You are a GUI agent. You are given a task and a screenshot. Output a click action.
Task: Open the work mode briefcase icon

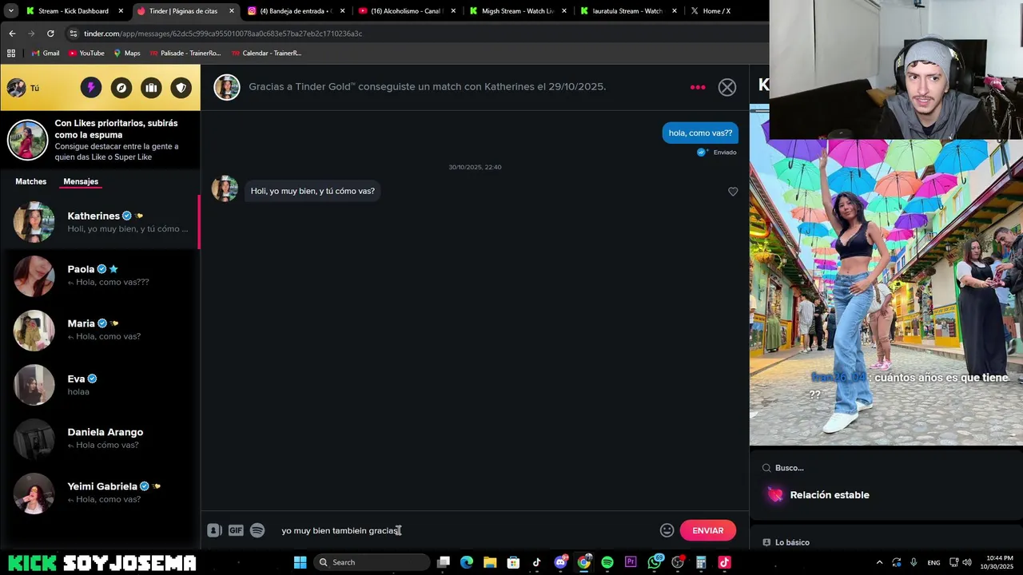[151, 88]
